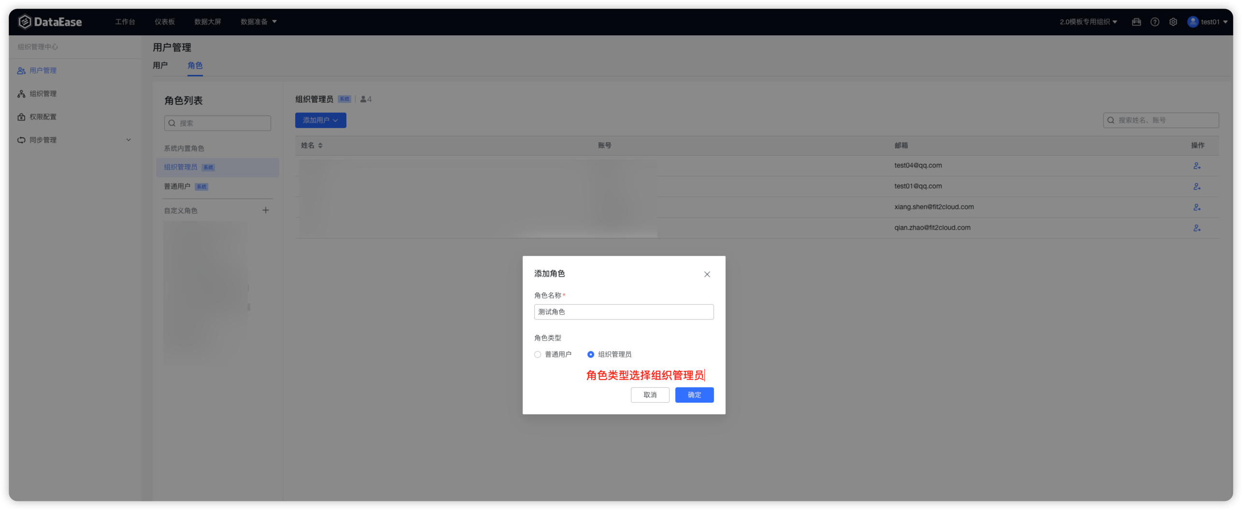Screen dimensions: 1242x510
Task: Click the 取消 button
Action: coord(650,395)
